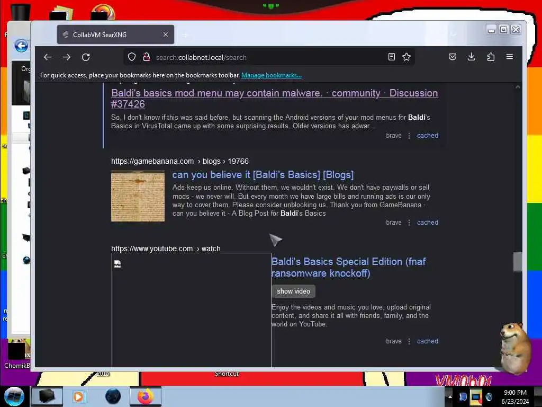This screenshot has height=407, width=542.
Task: Close the CollabVM SearXNG tab
Action: click(166, 34)
